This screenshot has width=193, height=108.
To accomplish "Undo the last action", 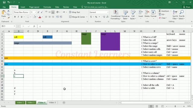I will pyautogui.click(x=8, y=2).
